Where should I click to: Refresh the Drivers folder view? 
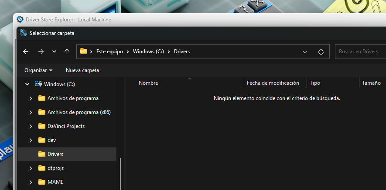click(x=321, y=52)
